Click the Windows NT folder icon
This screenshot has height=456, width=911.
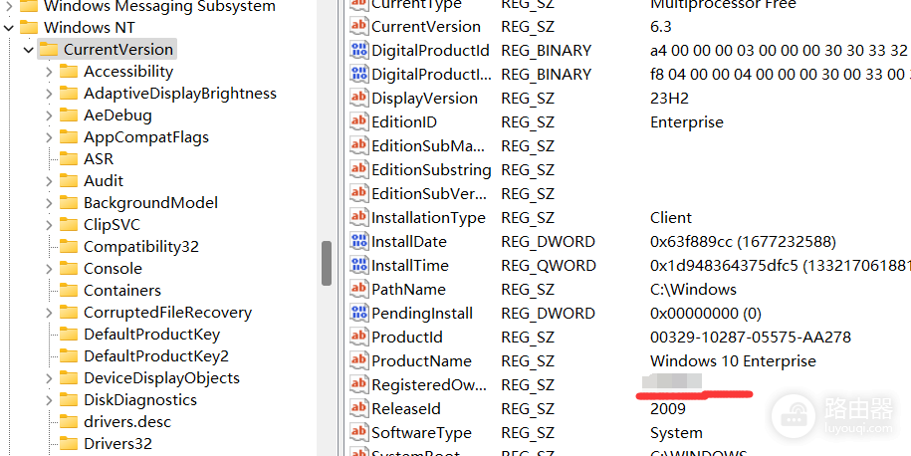click(29, 27)
